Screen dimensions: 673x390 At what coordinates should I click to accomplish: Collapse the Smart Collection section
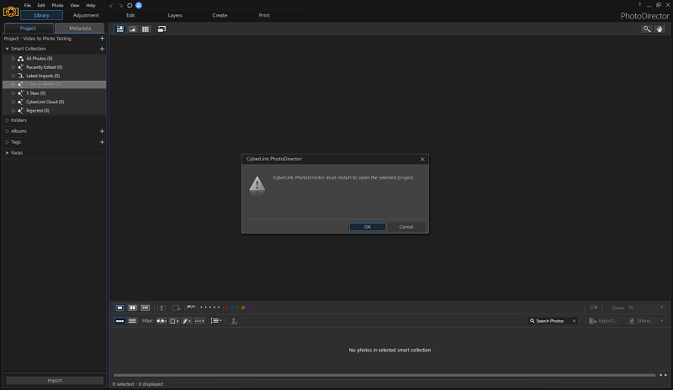click(8, 49)
